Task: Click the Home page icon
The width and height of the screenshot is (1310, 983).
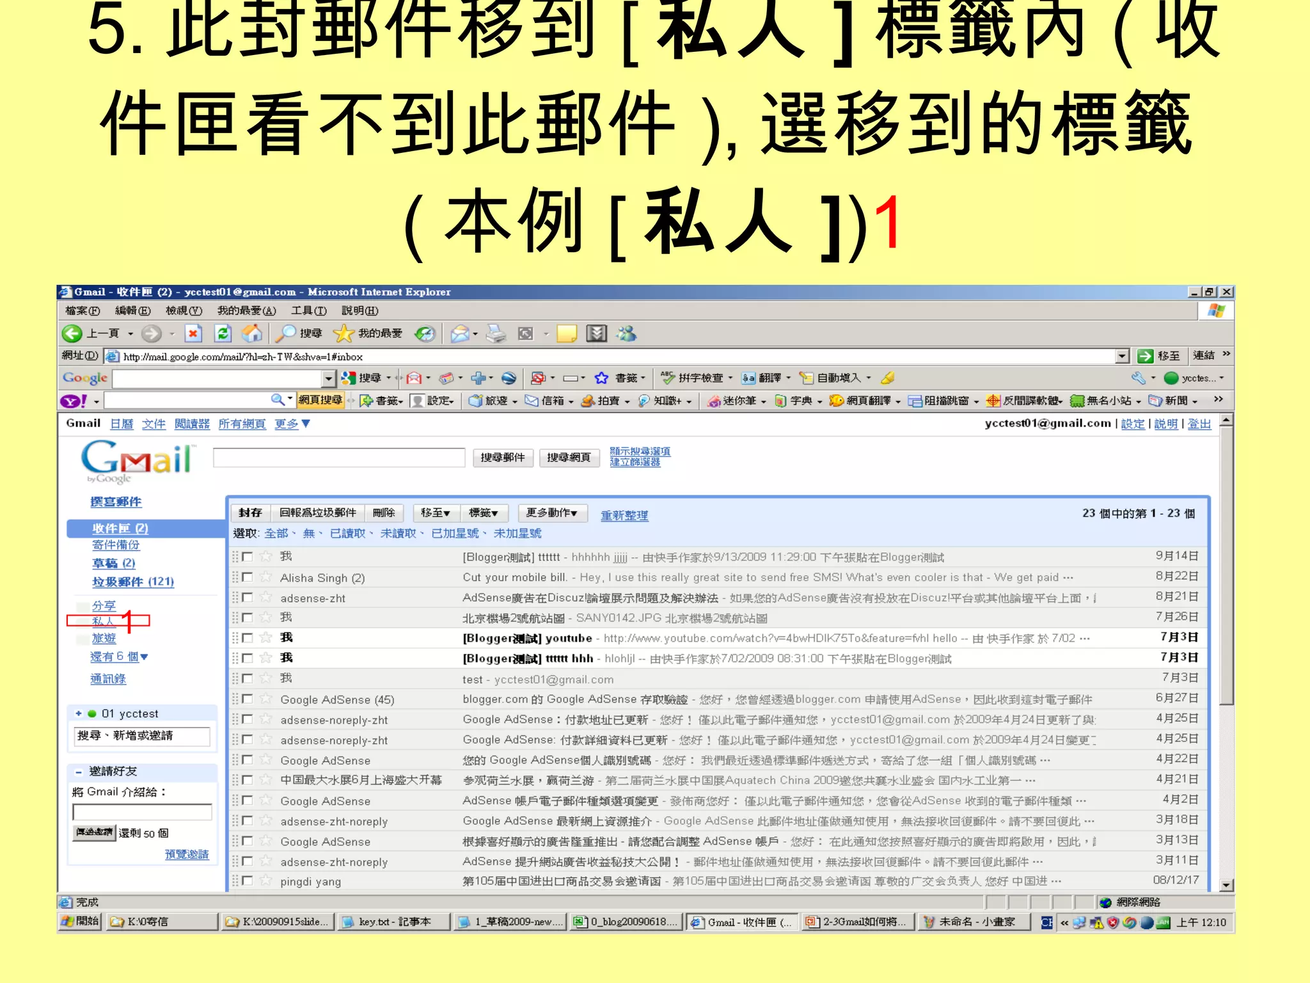Action: [252, 333]
